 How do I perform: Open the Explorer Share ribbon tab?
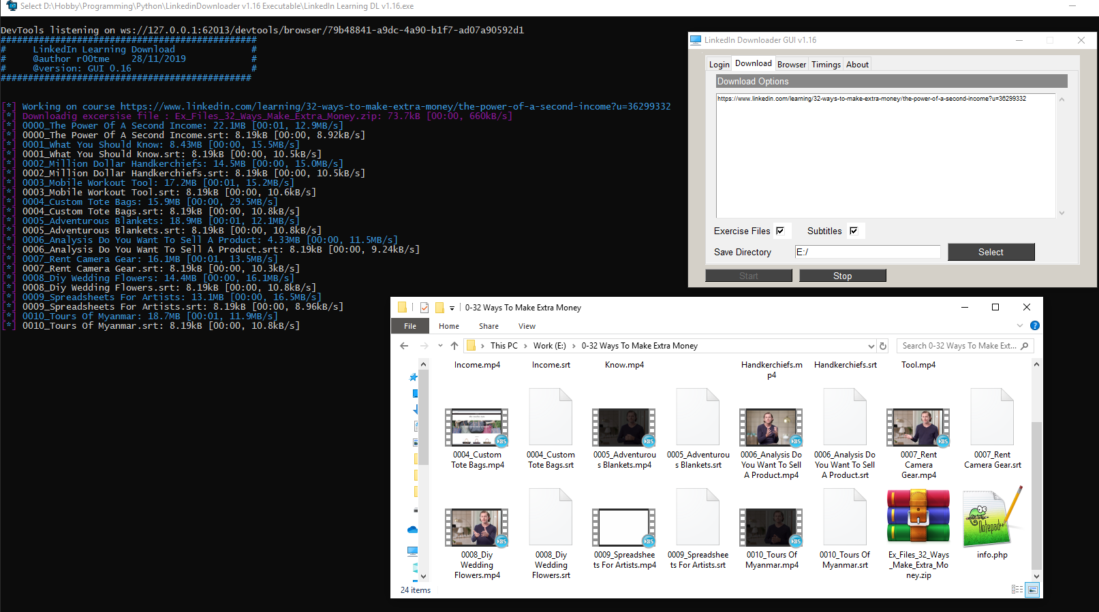click(x=489, y=326)
